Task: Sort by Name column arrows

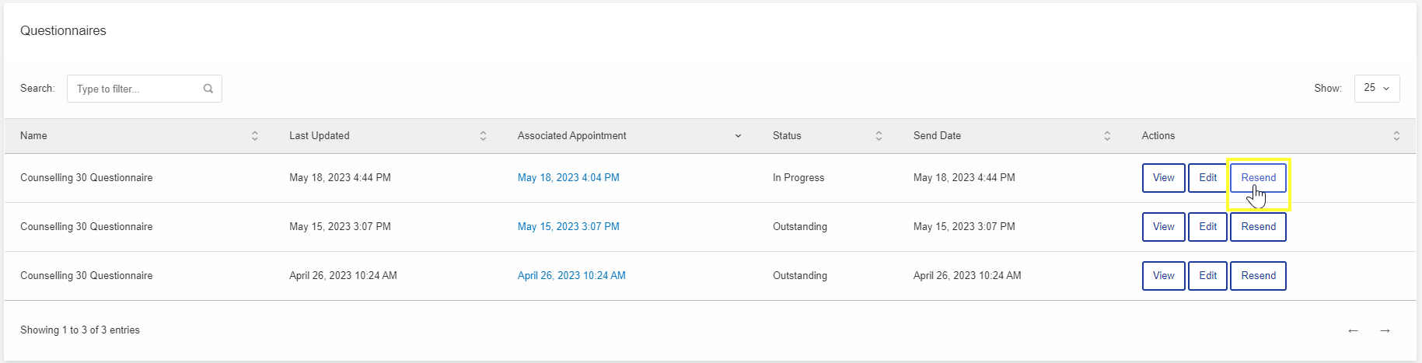Action: [254, 136]
